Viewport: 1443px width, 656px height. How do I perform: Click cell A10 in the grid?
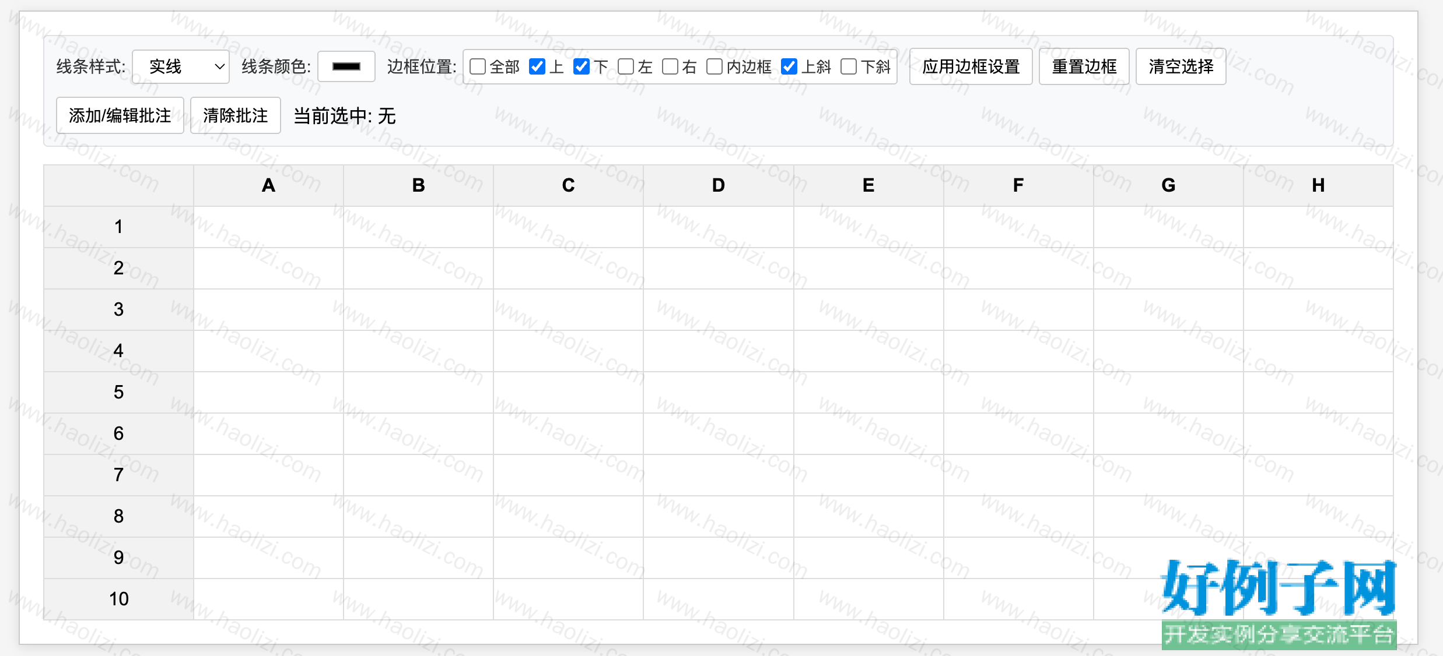pos(268,599)
